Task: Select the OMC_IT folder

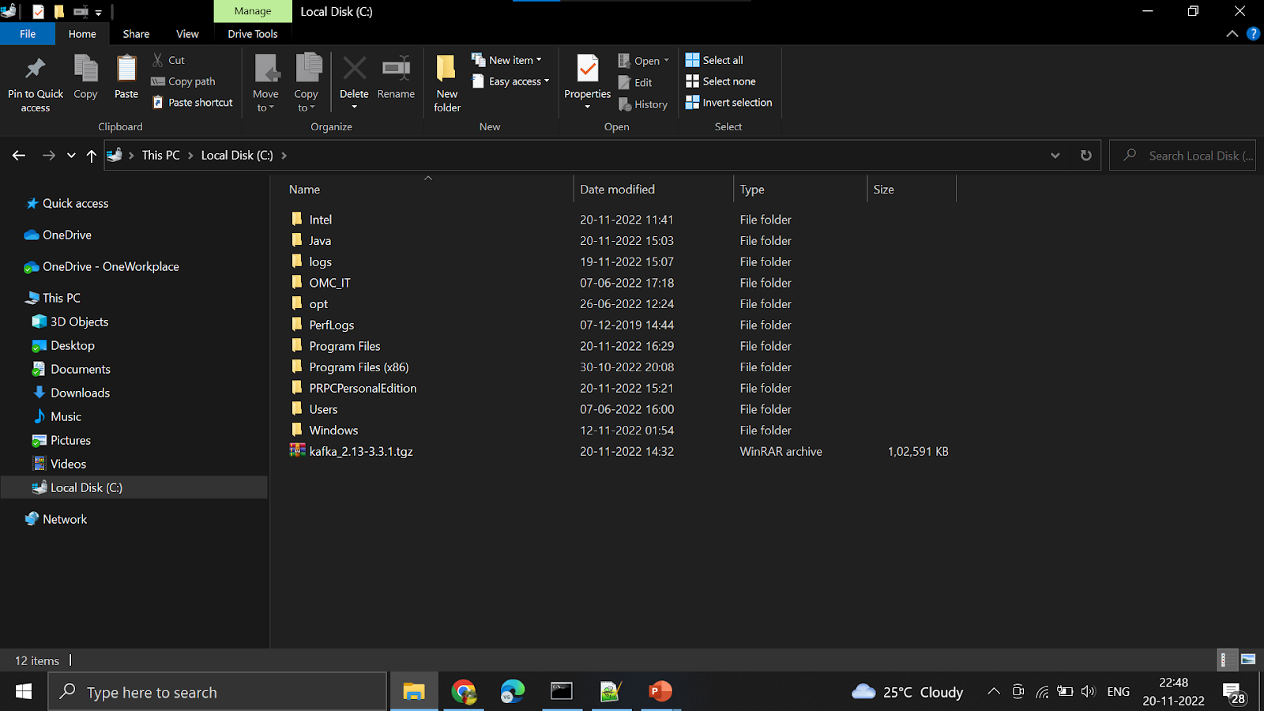Action: pyautogui.click(x=329, y=283)
